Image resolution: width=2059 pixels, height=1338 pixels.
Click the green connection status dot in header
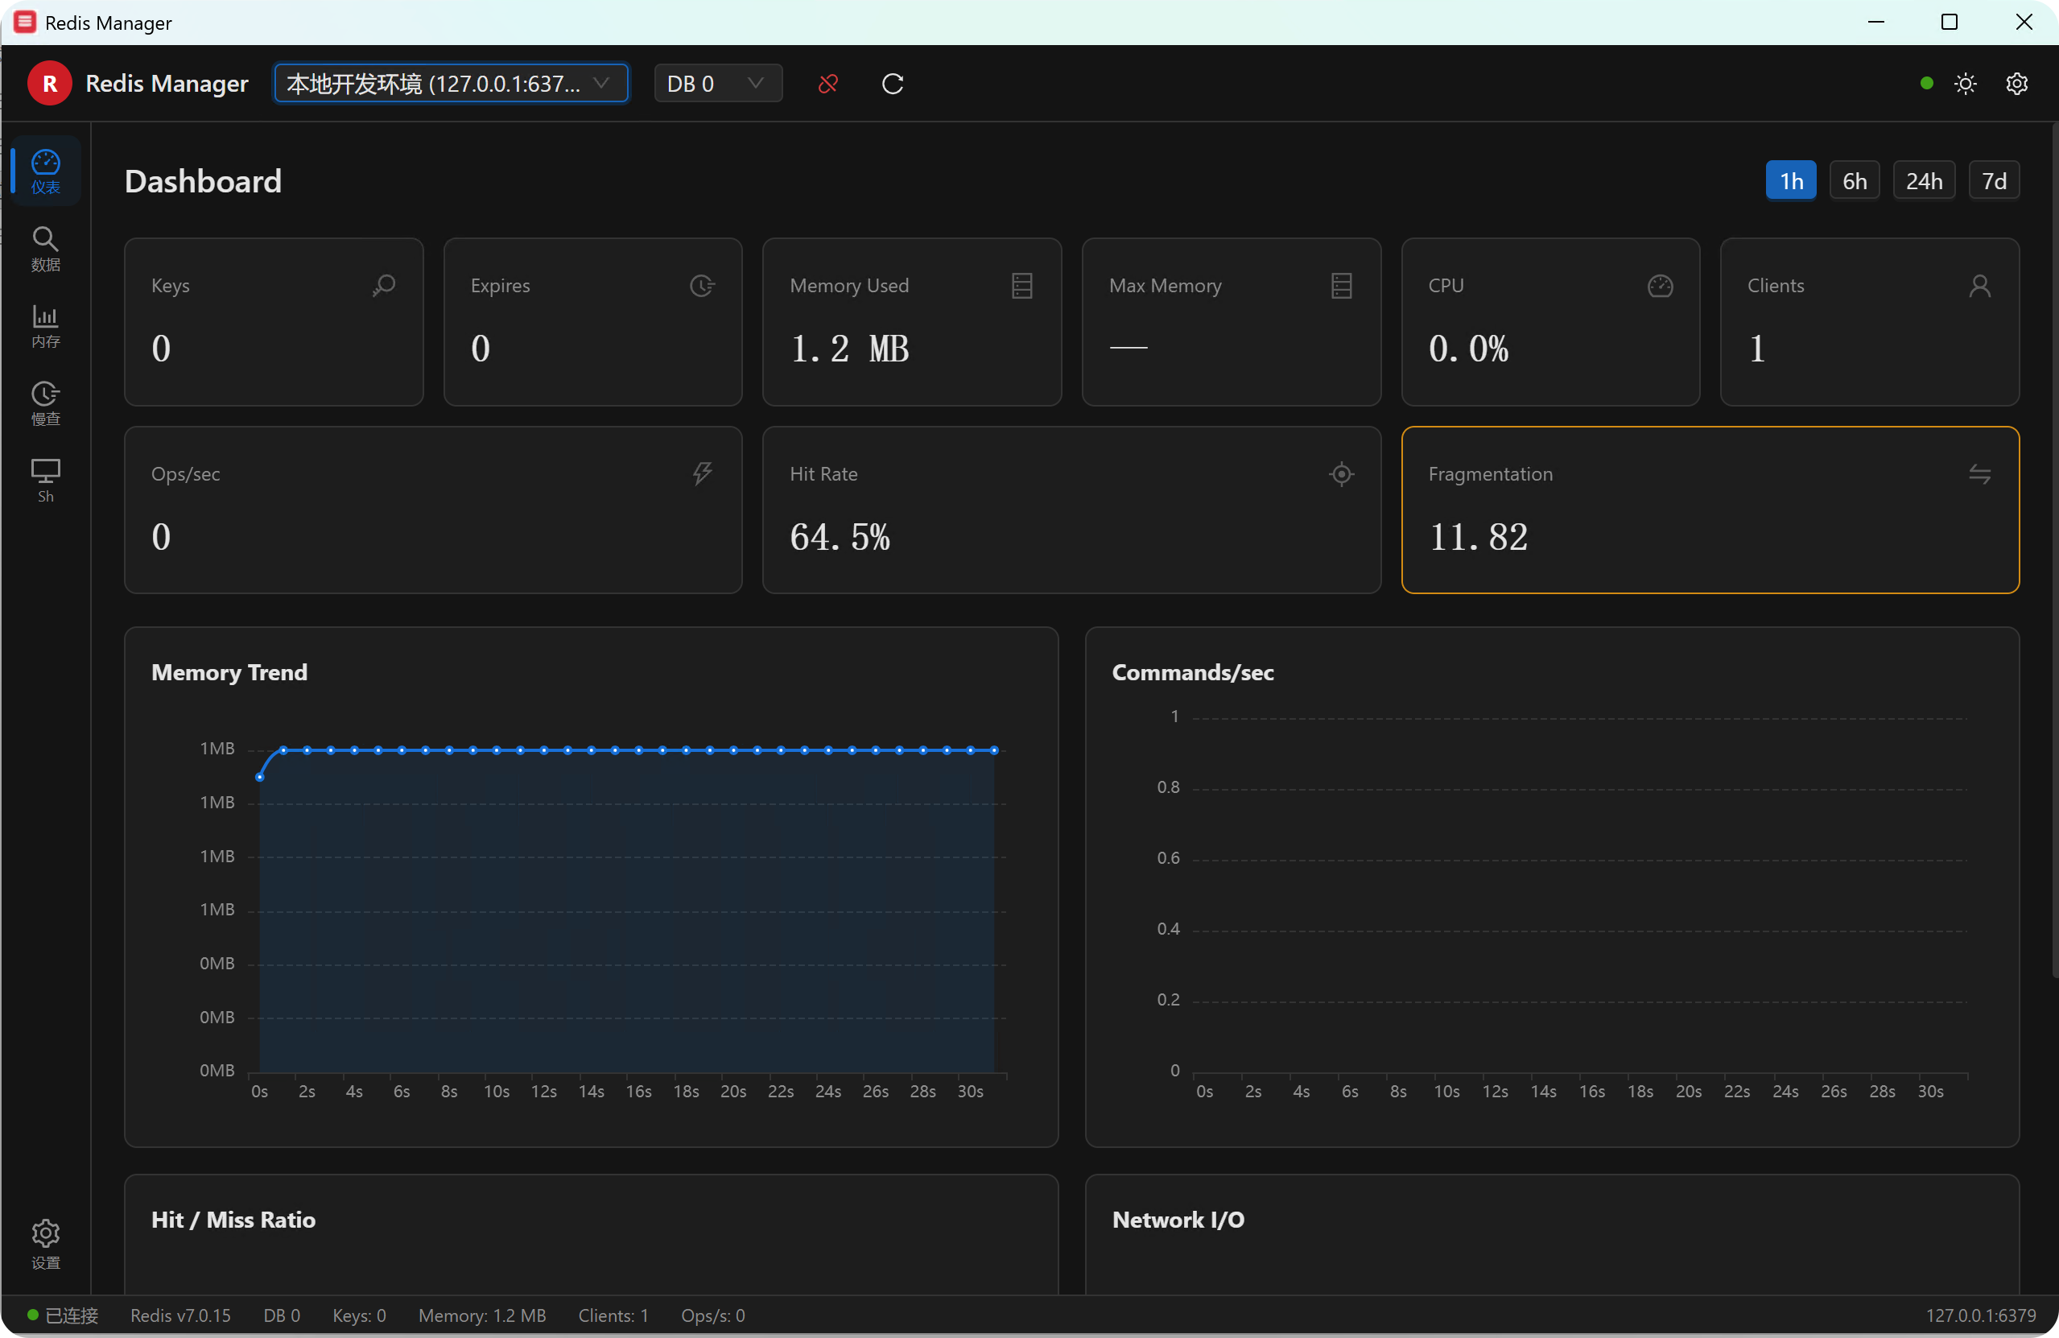click(1927, 83)
